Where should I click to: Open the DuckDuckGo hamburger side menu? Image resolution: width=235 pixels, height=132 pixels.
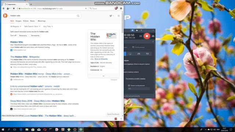(x=119, y=16)
